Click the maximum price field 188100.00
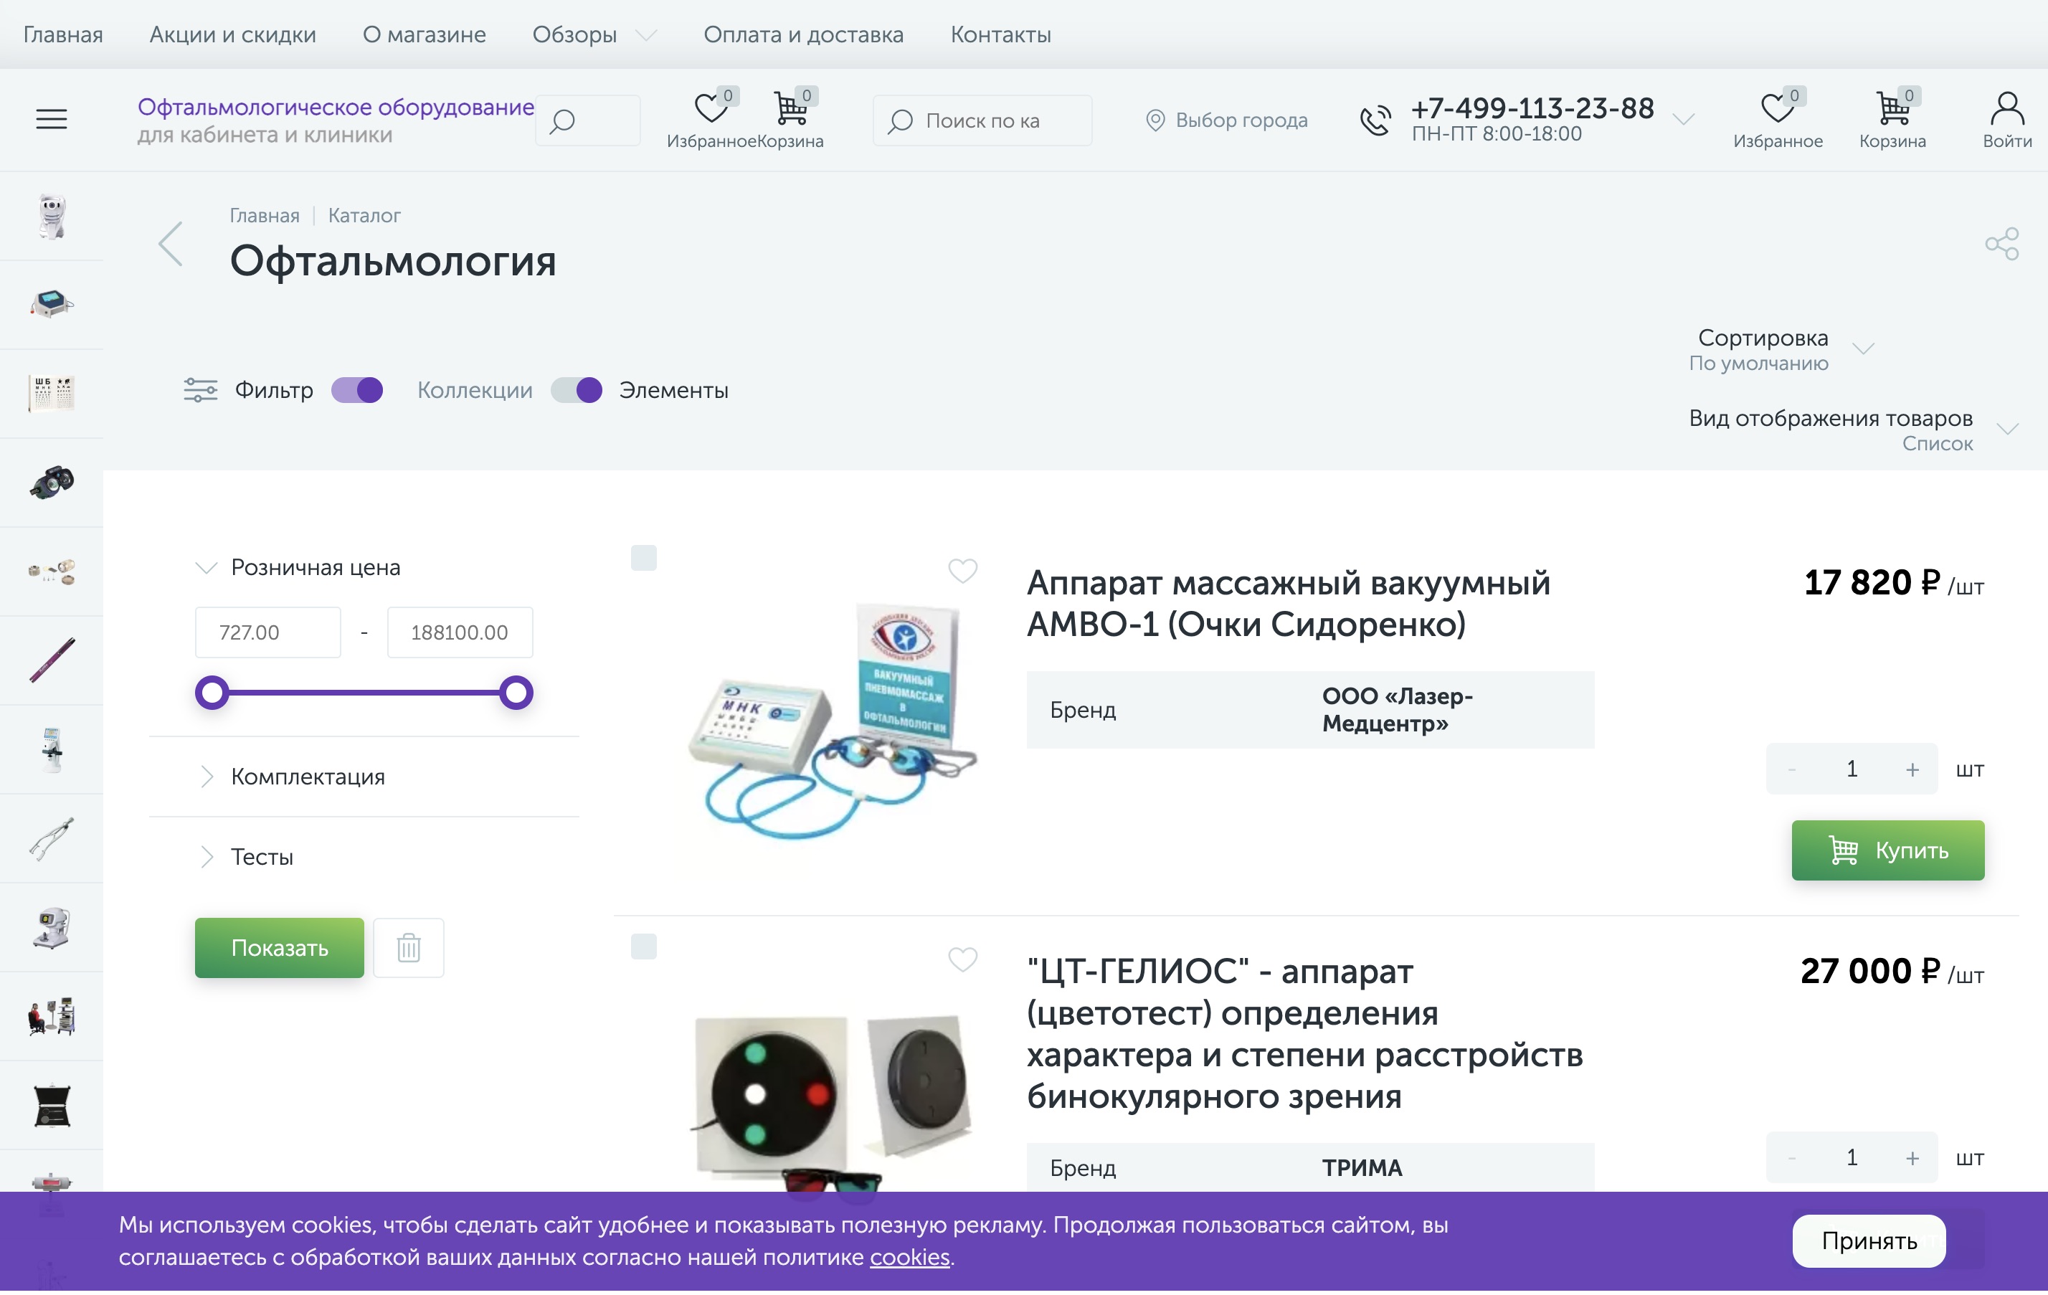The width and height of the screenshot is (2048, 1295). 460,632
